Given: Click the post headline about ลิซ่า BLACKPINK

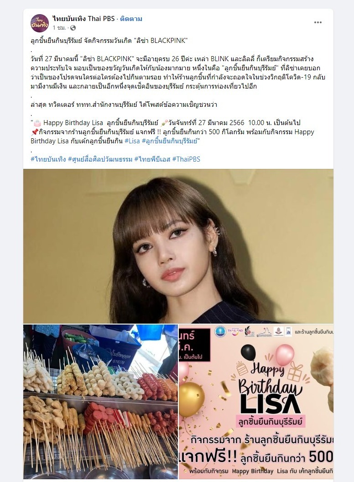Looking at the screenshot, I should [x=109, y=41].
